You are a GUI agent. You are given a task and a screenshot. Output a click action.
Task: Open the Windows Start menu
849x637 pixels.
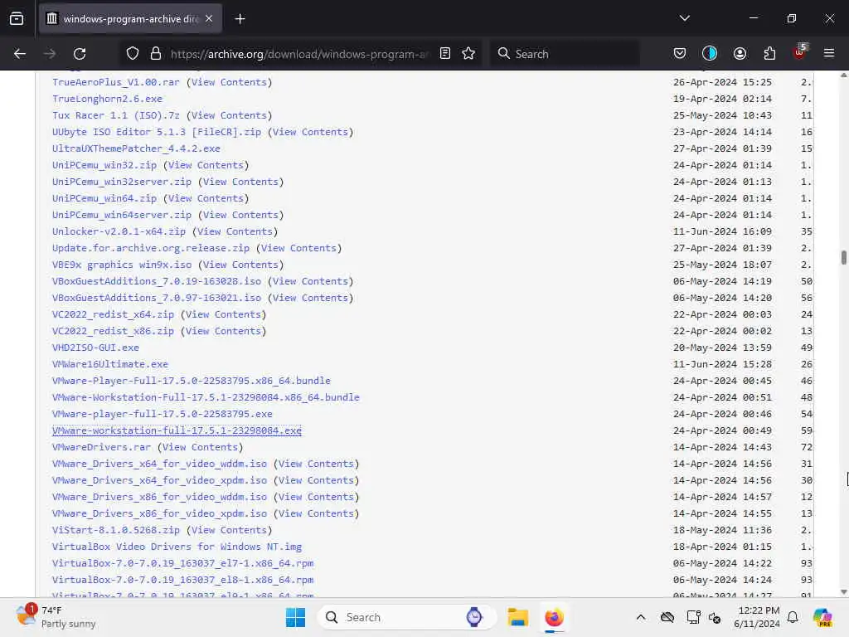[x=296, y=617]
